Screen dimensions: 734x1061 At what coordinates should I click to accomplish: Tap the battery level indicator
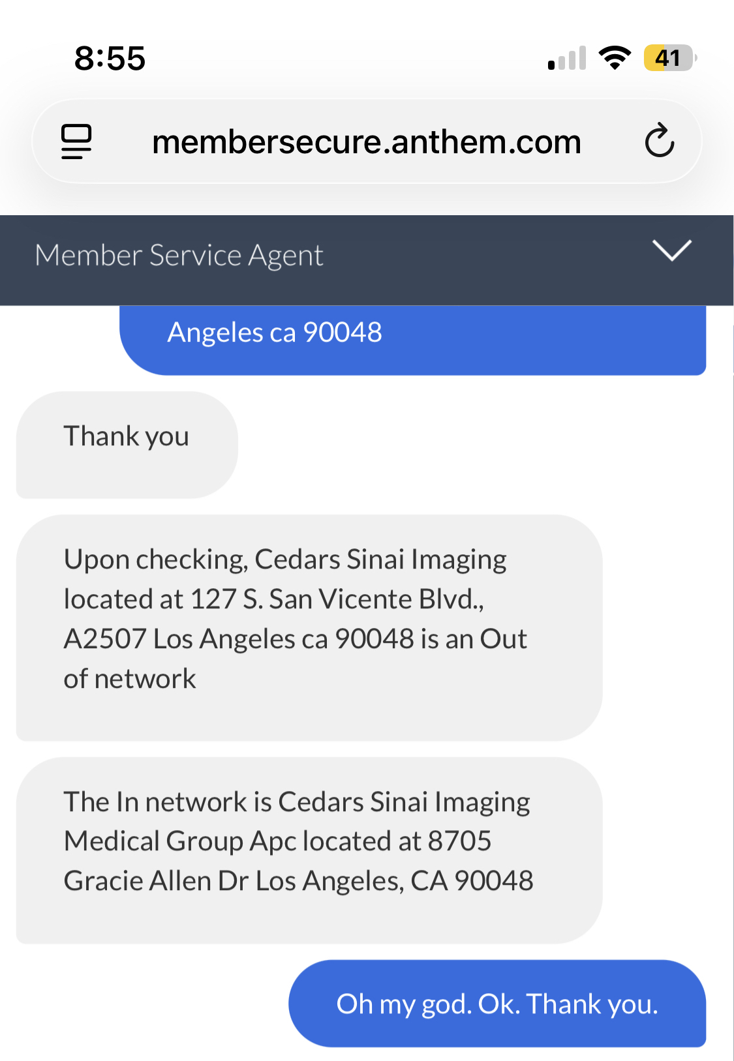click(669, 58)
